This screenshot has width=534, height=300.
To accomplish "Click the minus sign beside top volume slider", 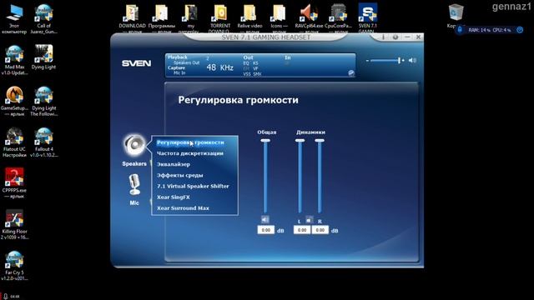I will pos(367,61).
